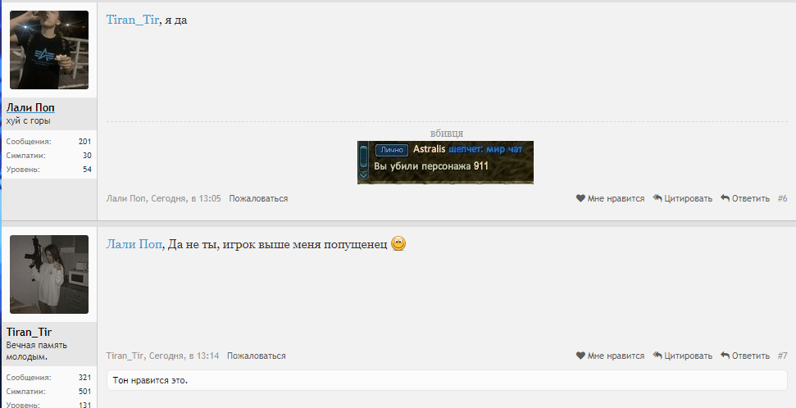The height and width of the screenshot is (408, 796).
Task: Click the reply arrow icon on post #6
Action: pyautogui.click(x=725, y=198)
